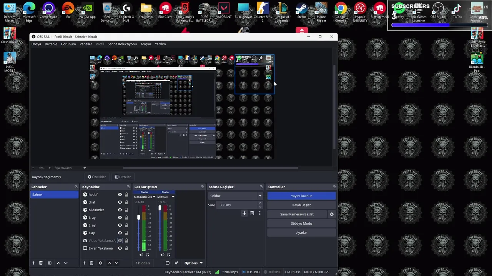Open scene filters icon in Sahneler footer
This screenshot has width=492, height=276.
[50, 263]
